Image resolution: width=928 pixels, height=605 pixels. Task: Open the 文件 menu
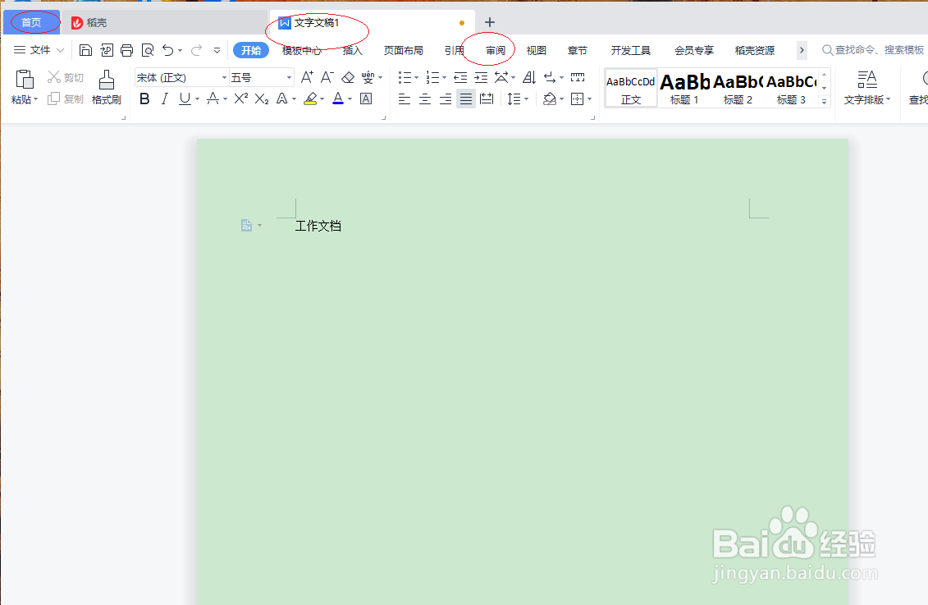(39, 50)
